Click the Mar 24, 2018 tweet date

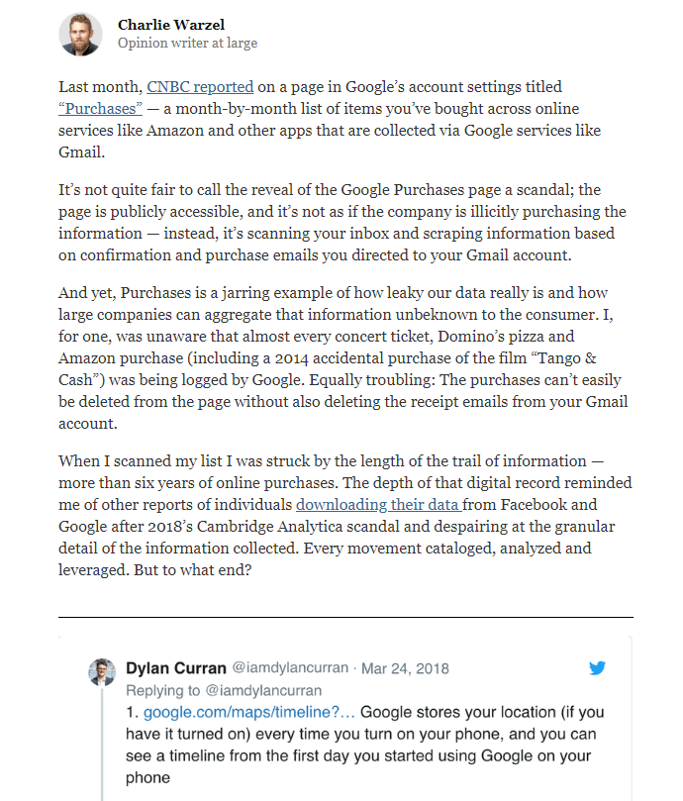coord(405,668)
